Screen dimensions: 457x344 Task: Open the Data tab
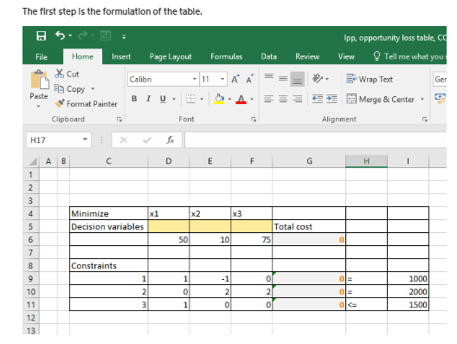pyautogui.click(x=268, y=56)
